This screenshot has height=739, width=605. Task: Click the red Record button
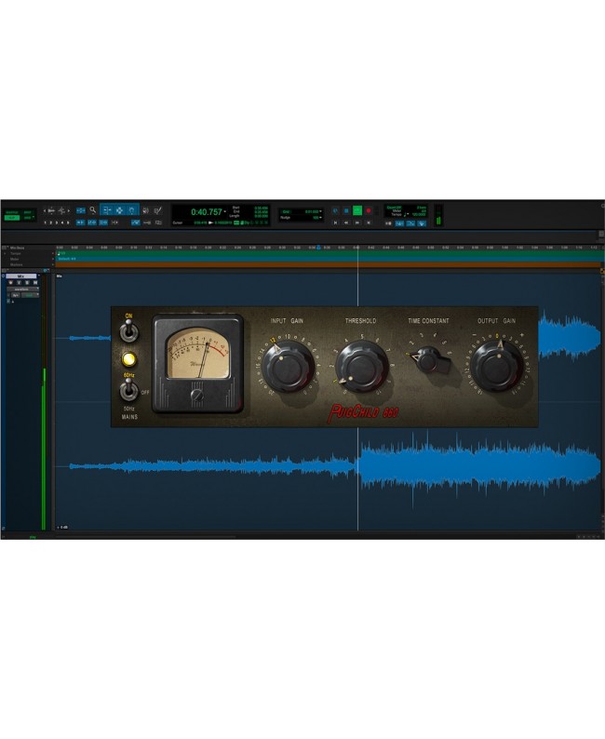pyautogui.click(x=369, y=210)
